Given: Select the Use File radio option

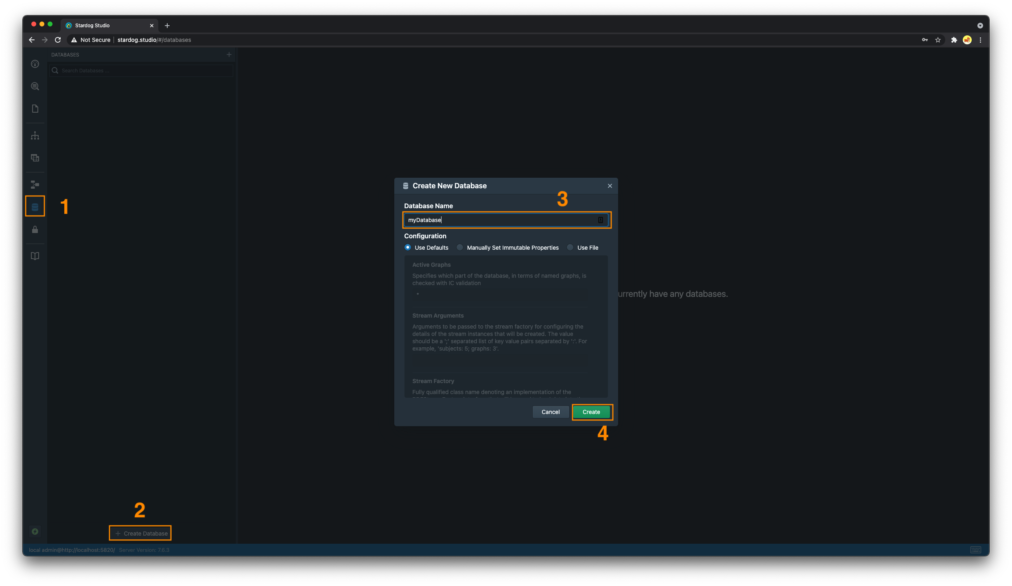Looking at the screenshot, I should click(570, 247).
